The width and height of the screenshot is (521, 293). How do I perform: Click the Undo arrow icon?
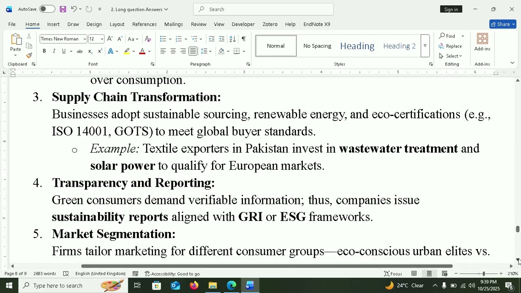74,9
